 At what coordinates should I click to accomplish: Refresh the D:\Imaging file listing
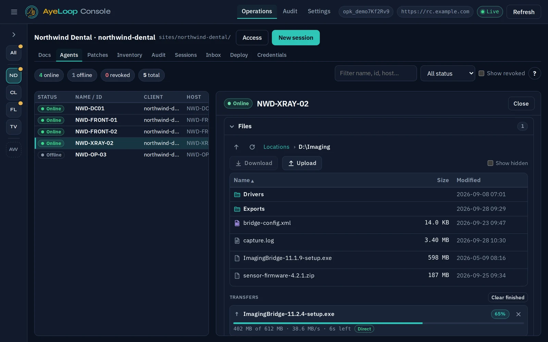pos(252,147)
